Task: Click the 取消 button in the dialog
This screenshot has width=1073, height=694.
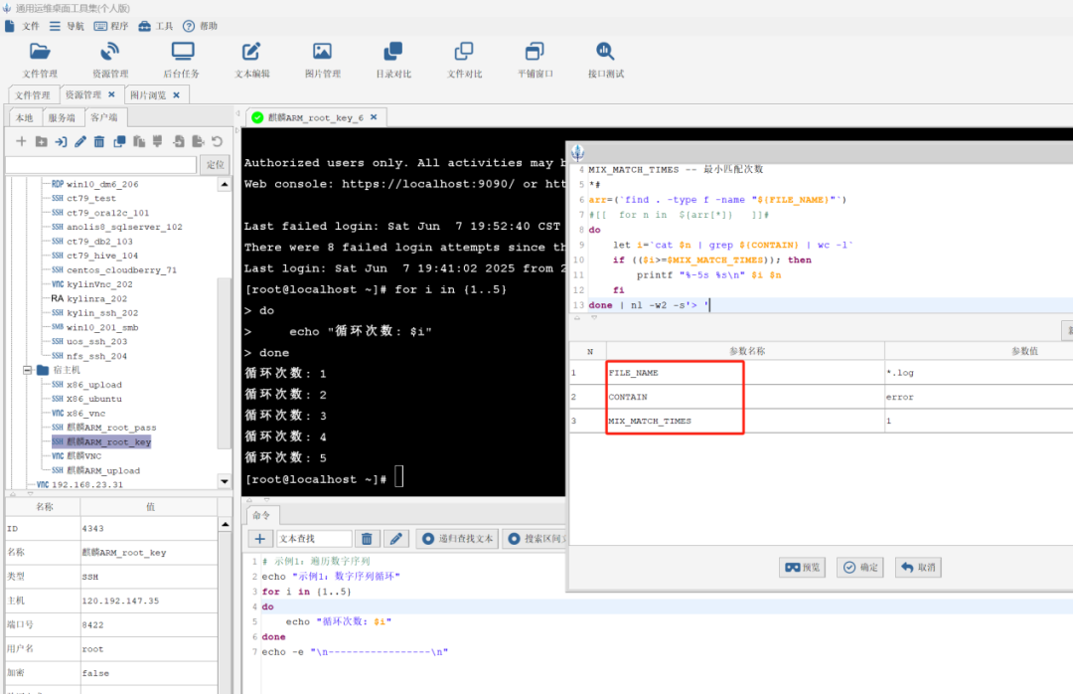Action: point(918,568)
